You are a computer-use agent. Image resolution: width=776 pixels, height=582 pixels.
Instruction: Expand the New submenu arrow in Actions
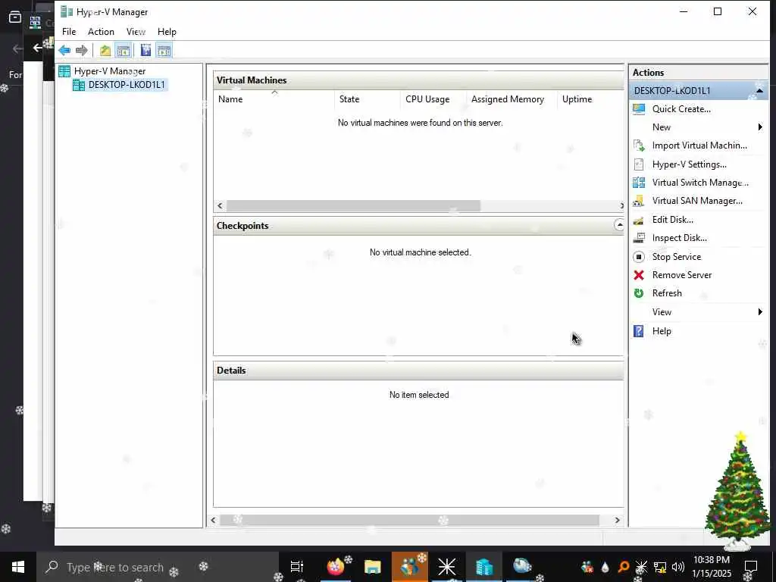click(x=760, y=127)
